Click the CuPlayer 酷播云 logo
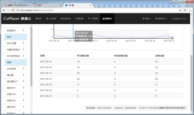This screenshot has height=115, width=194. [17, 19]
